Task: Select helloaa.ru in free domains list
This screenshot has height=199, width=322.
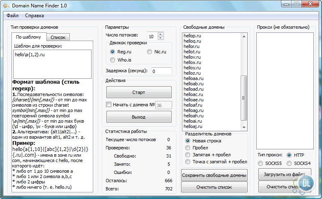Action: [x=193, y=78]
